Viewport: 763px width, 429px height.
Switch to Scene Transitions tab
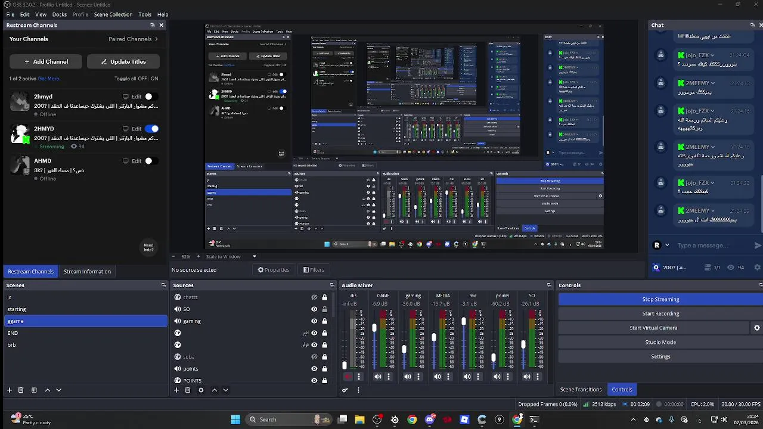[x=581, y=390]
